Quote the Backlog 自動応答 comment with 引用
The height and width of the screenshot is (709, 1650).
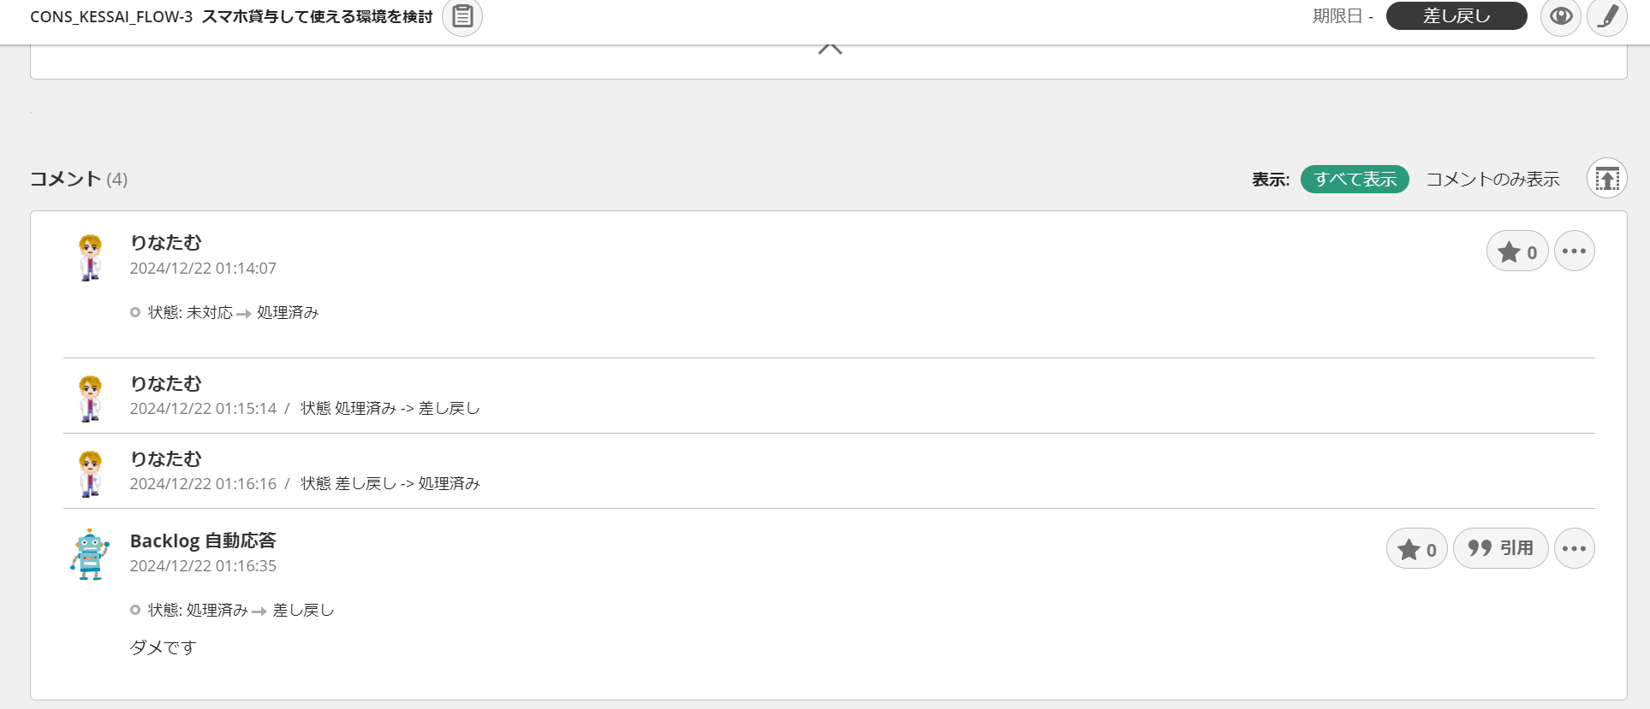[1500, 548]
